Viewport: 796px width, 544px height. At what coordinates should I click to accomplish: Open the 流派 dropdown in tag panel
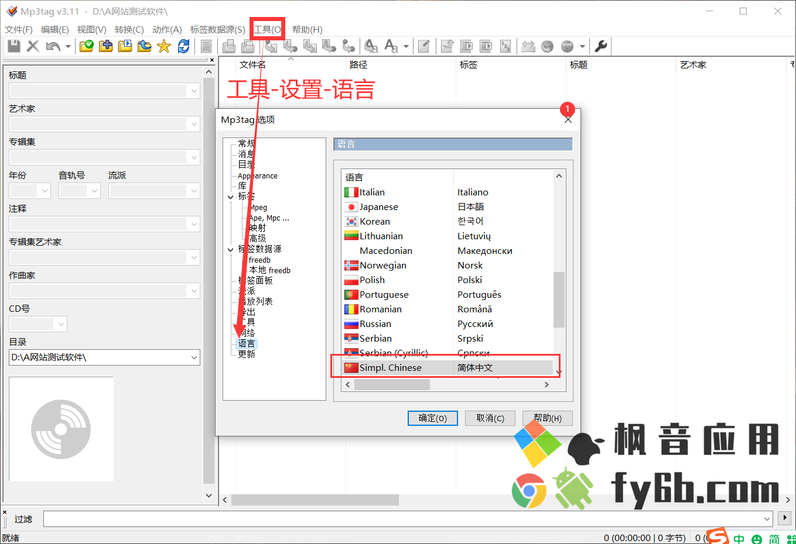click(x=194, y=191)
